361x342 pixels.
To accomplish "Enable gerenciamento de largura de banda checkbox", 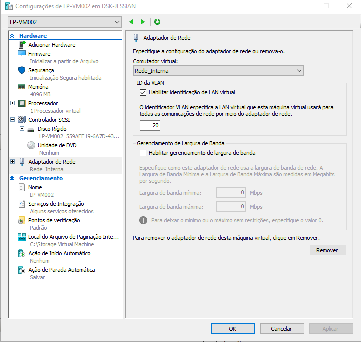I will 143,153.
